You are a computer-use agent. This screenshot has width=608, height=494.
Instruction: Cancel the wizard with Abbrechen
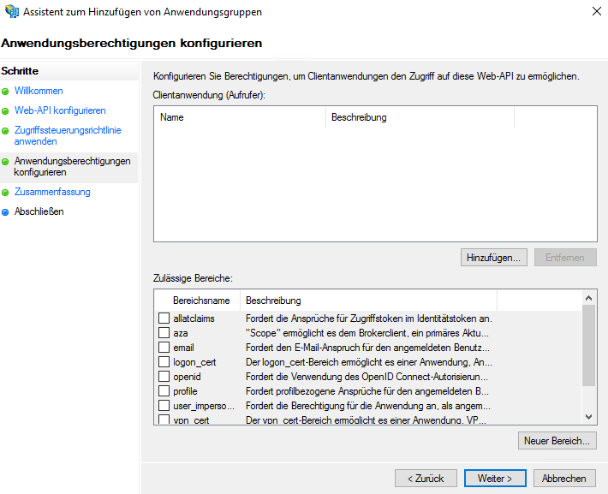pyautogui.click(x=564, y=478)
